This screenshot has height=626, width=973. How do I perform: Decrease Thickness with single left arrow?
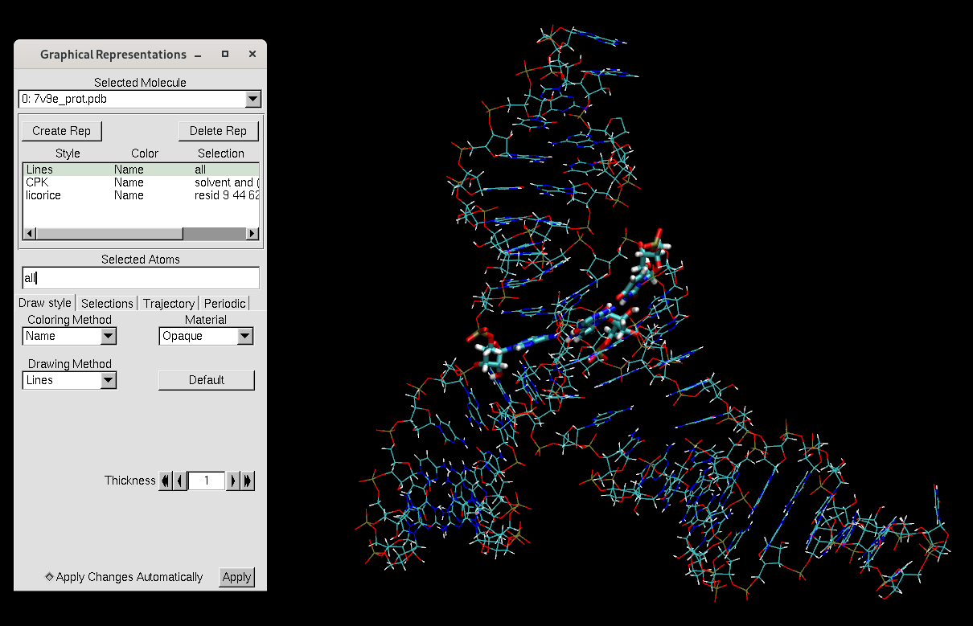[x=179, y=481]
